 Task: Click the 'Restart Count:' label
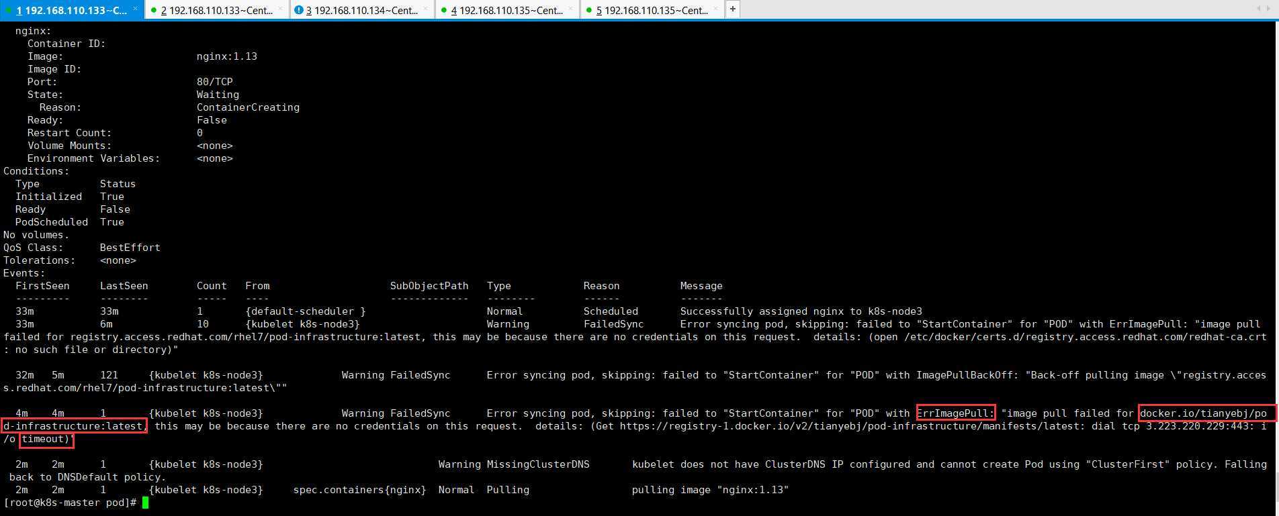tap(69, 133)
